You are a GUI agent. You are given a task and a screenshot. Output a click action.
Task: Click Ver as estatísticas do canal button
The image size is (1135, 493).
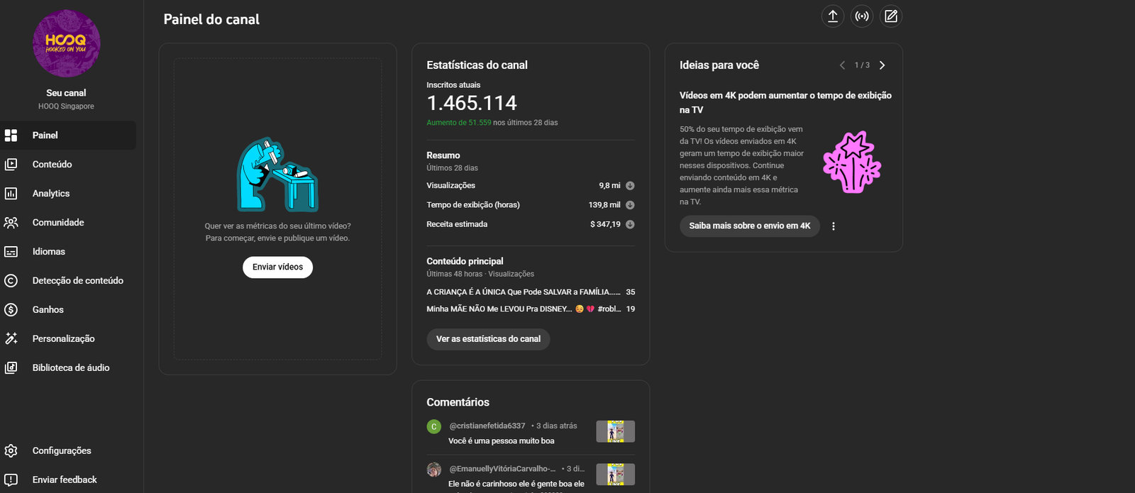coord(488,339)
